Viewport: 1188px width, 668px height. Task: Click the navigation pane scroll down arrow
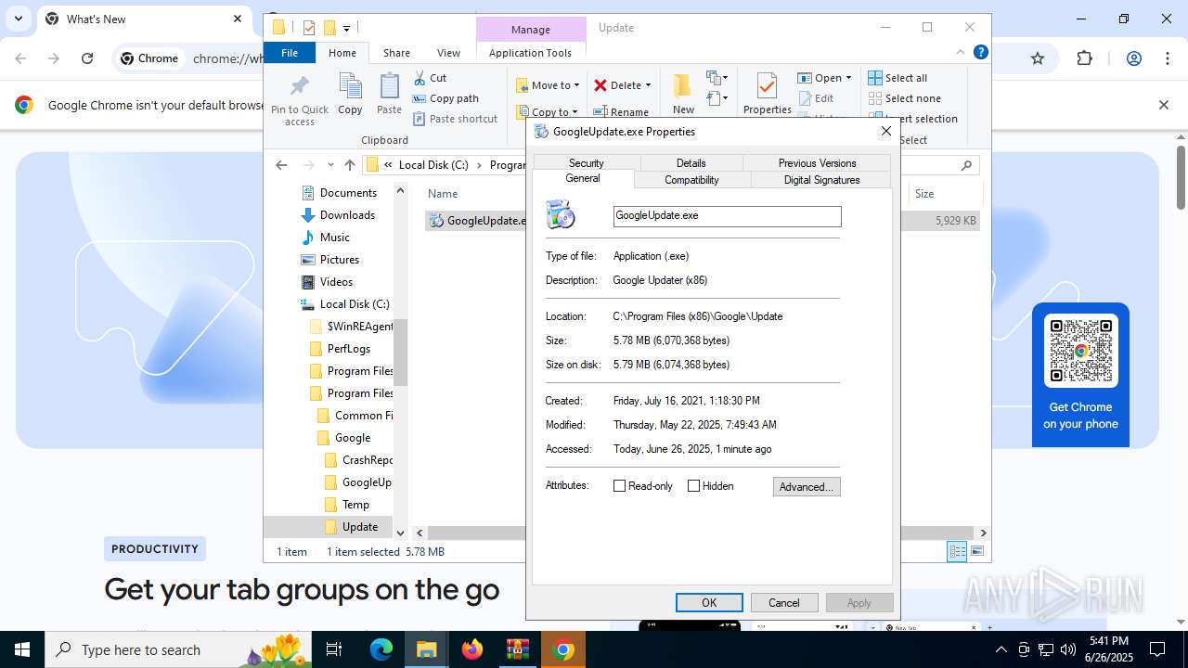point(401,533)
